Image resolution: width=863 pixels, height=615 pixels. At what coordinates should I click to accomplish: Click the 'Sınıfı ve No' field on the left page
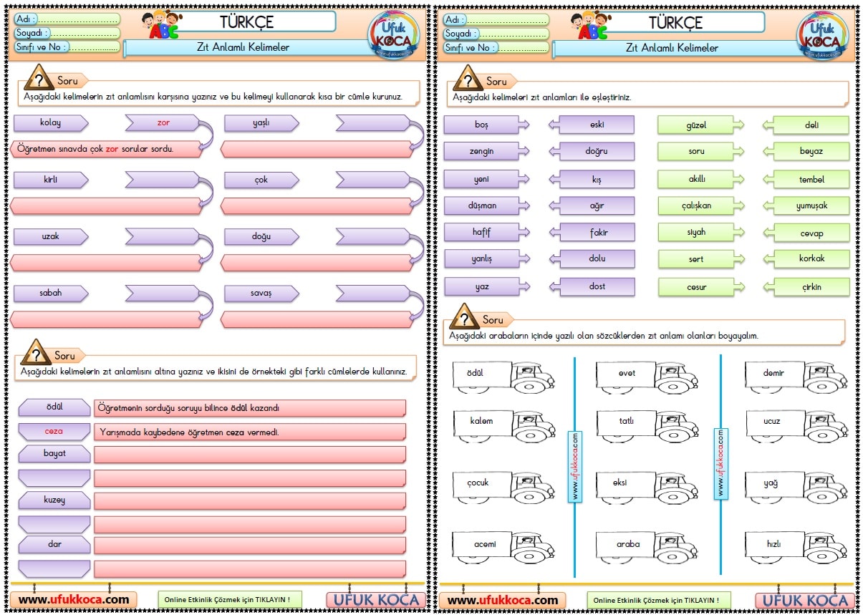(67, 47)
